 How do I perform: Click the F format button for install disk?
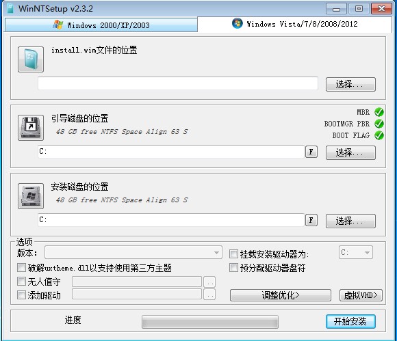(x=311, y=220)
